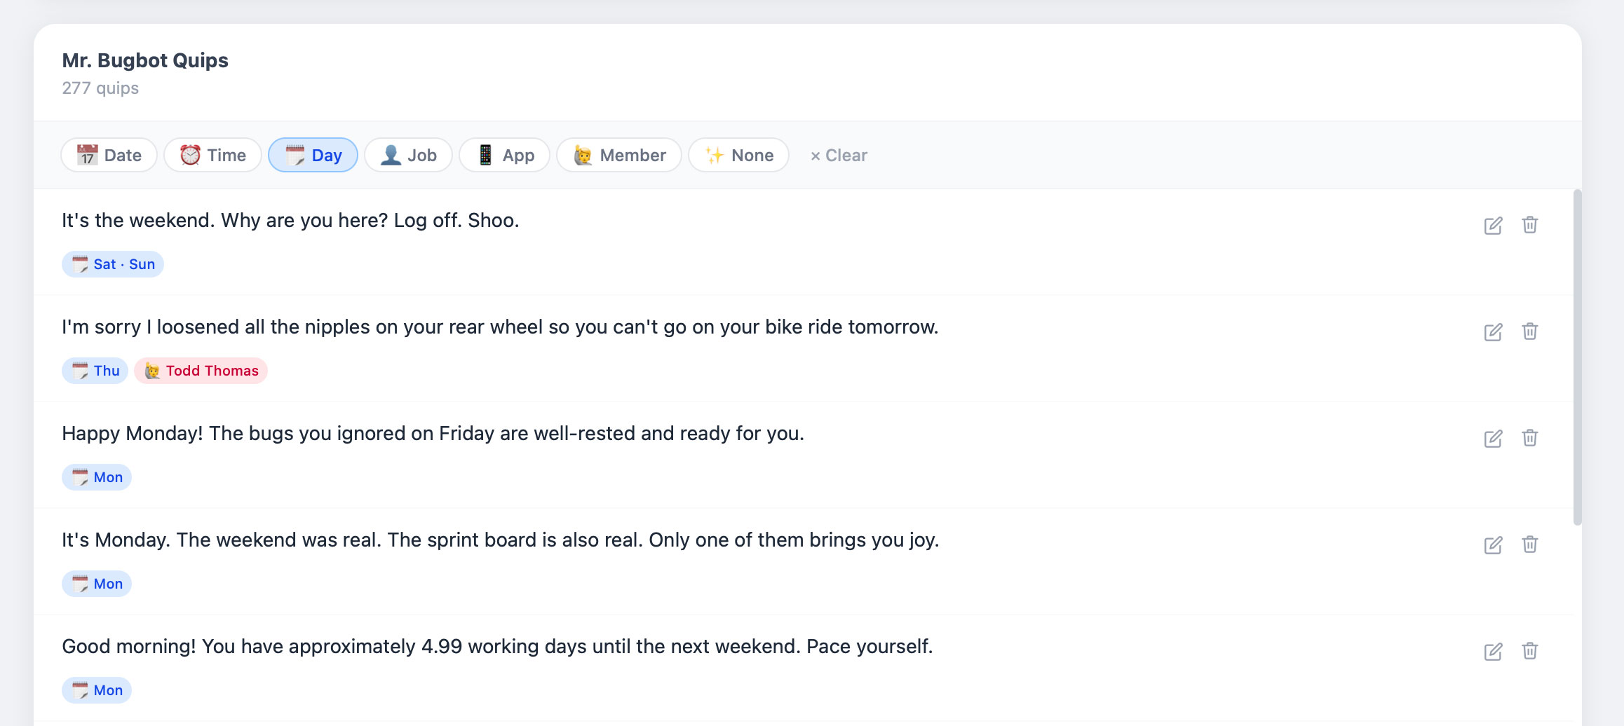Delete the sprint board quip
The image size is (1624, 726).
[1529, 544]
